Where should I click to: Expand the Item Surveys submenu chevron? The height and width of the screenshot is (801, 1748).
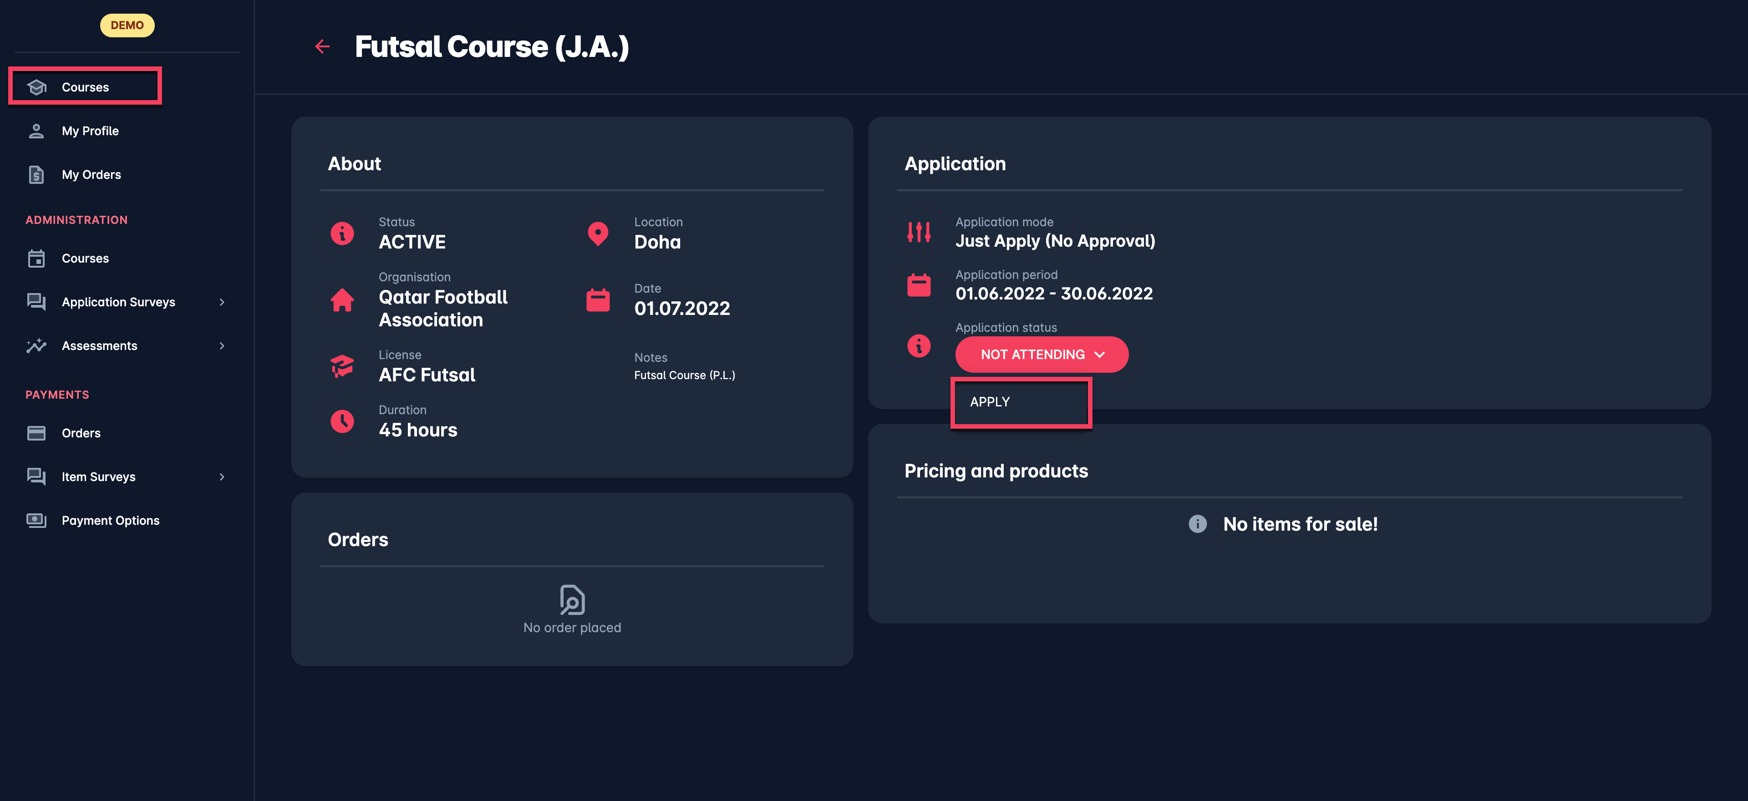point(222,477)
